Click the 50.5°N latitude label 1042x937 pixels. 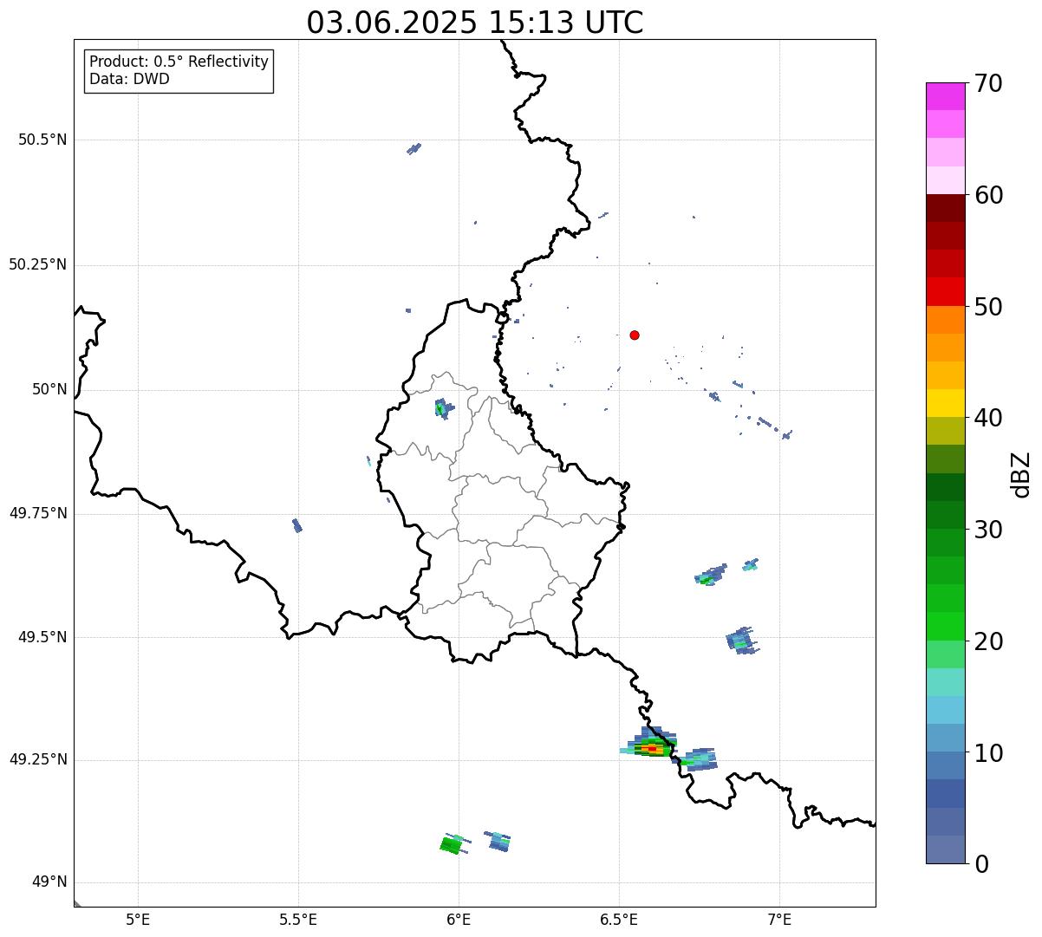tap(42, 140)
